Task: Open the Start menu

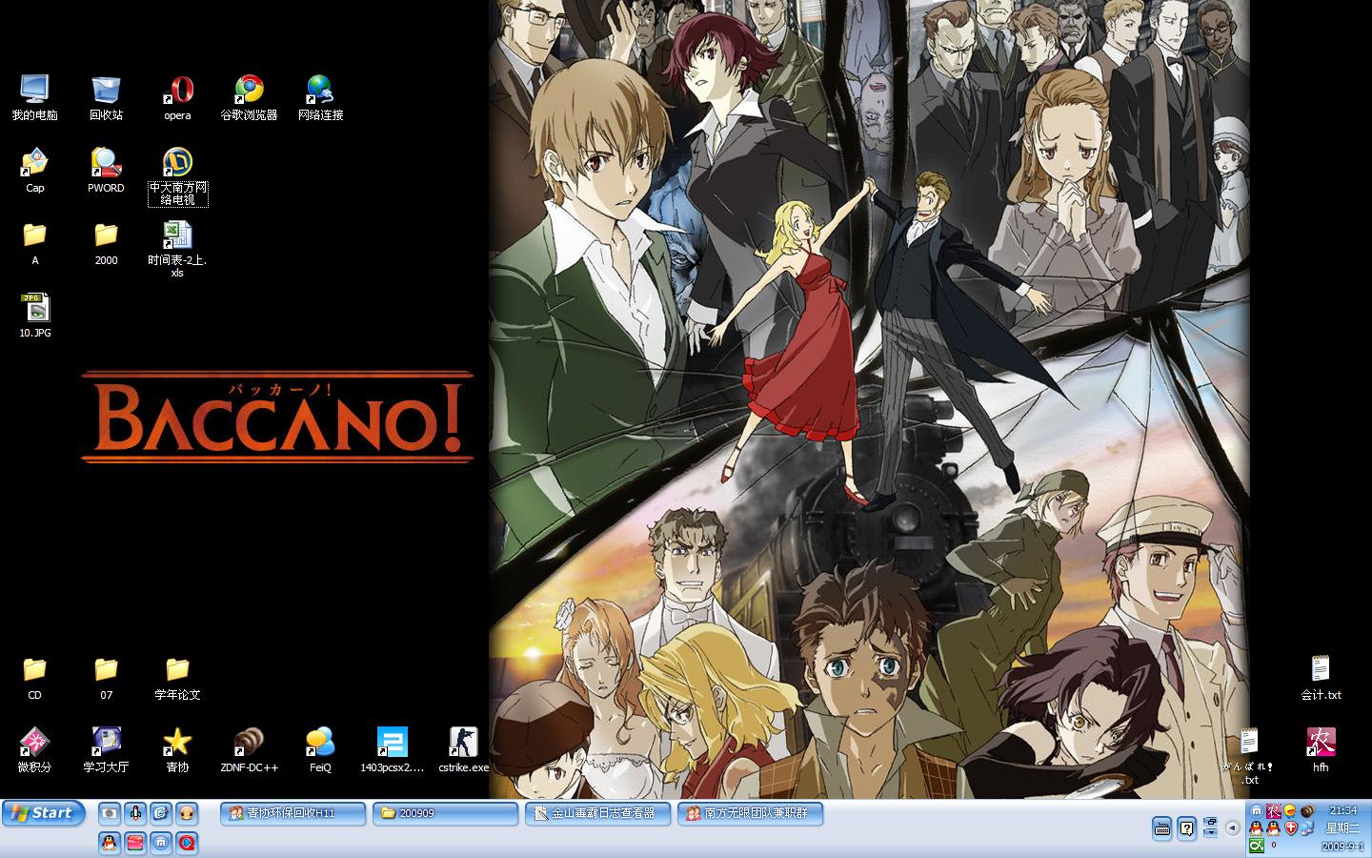Action: click(44, 813)
